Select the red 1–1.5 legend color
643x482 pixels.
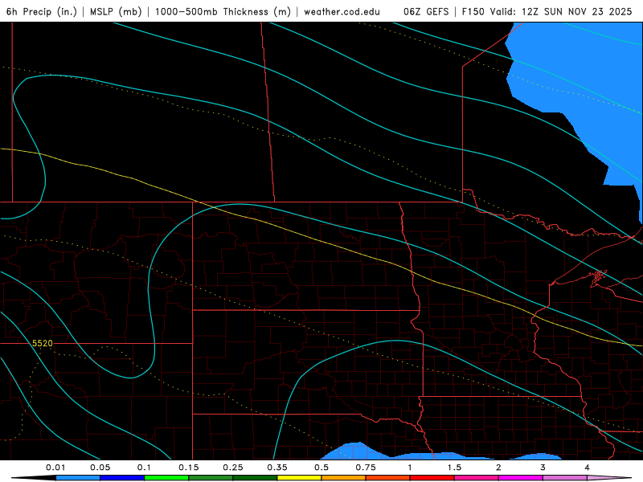point(432,478)
